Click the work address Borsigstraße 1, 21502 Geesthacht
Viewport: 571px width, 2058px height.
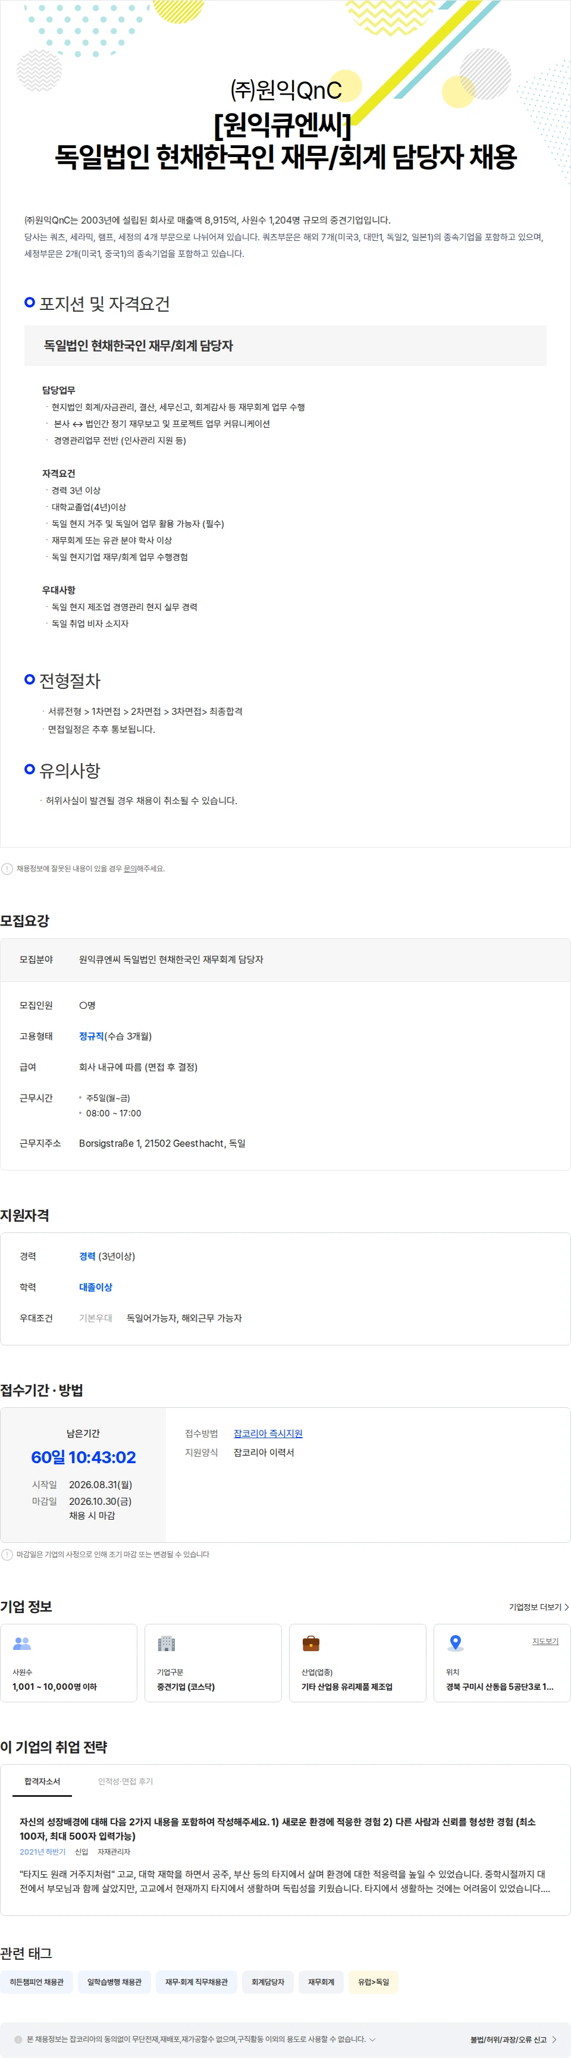click(162, 1143)
